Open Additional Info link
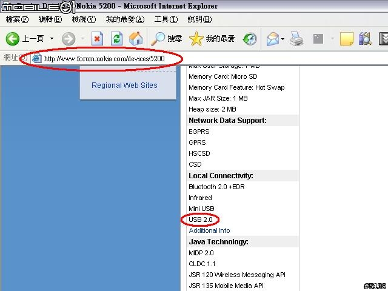Screen dimensions: 388x291 [209, 230]
